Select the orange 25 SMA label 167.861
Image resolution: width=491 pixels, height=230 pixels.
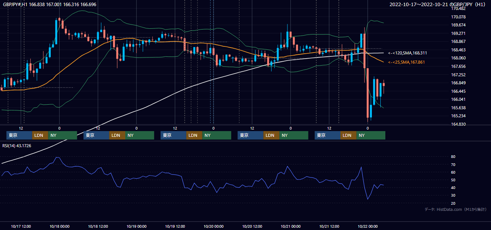pyautogui.click(x=406, y=62)
